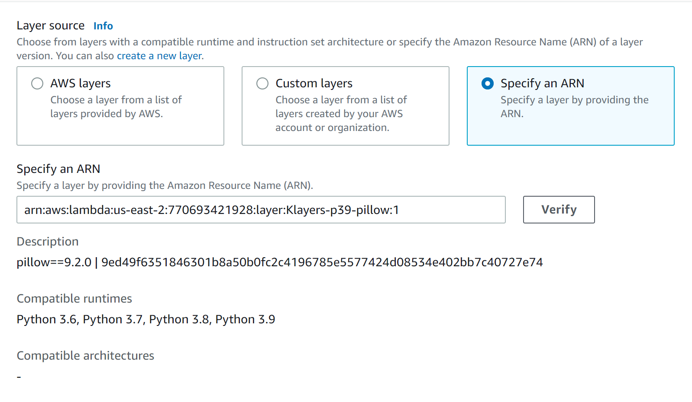The height and width of the screenshot is (402, 692).
Task: Click the dash value under Compatible architectures
Action: (19, 377)
